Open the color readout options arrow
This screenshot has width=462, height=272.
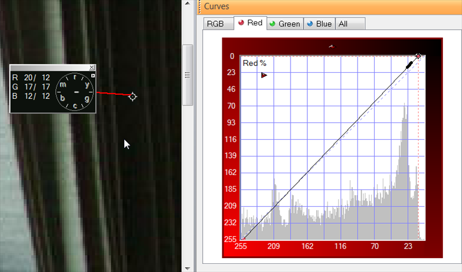point(93,76)
